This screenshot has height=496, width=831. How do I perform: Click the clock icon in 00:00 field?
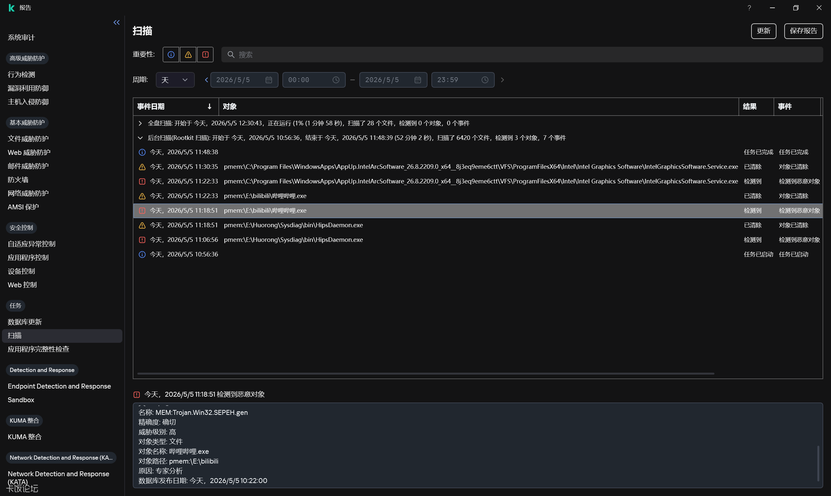click(336, 80)
